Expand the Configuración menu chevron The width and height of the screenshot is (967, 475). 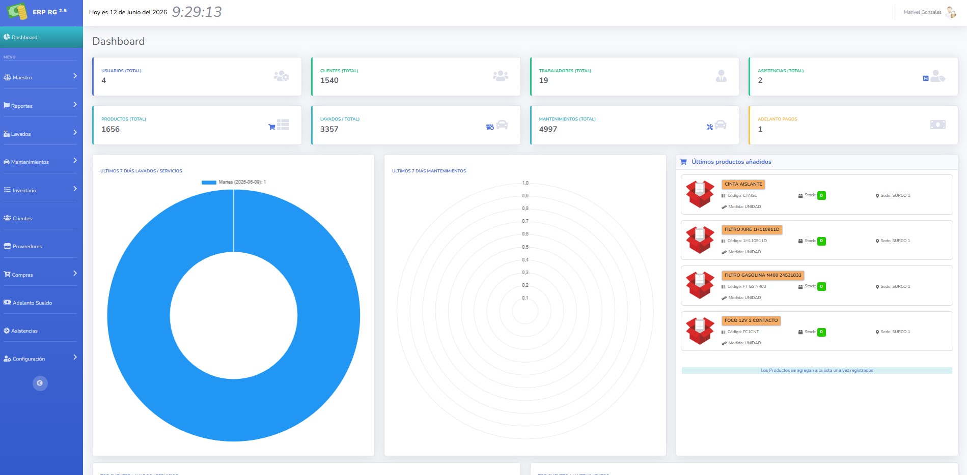point(75,357)
